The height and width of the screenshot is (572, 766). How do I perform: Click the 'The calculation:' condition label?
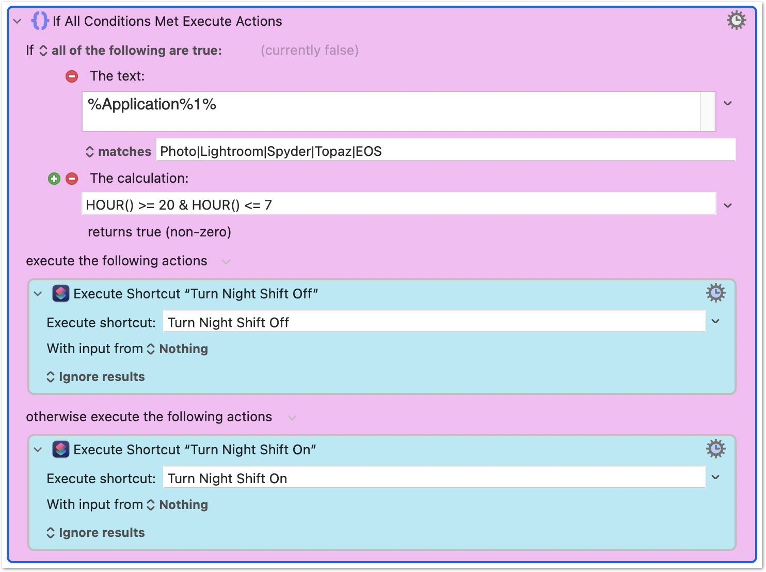click(139, 179)
